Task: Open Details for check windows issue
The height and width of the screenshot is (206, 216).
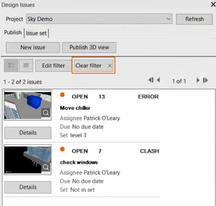Action: click(x=28, y=187)
